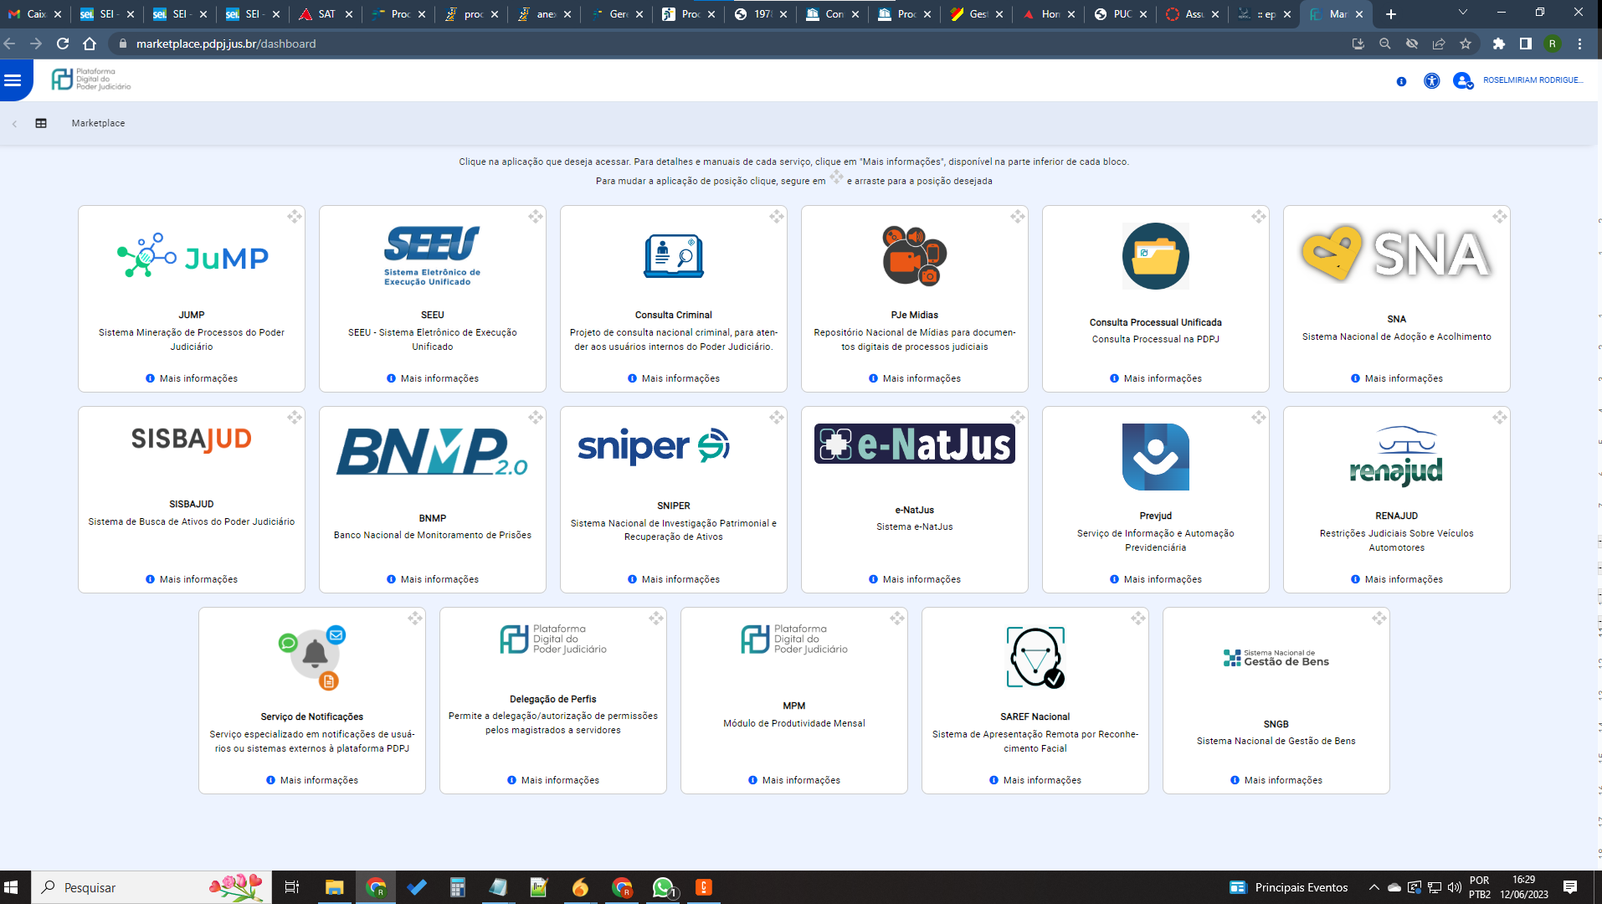
Task: Open the RENAJUD car logo
Action: point(1396,456)
